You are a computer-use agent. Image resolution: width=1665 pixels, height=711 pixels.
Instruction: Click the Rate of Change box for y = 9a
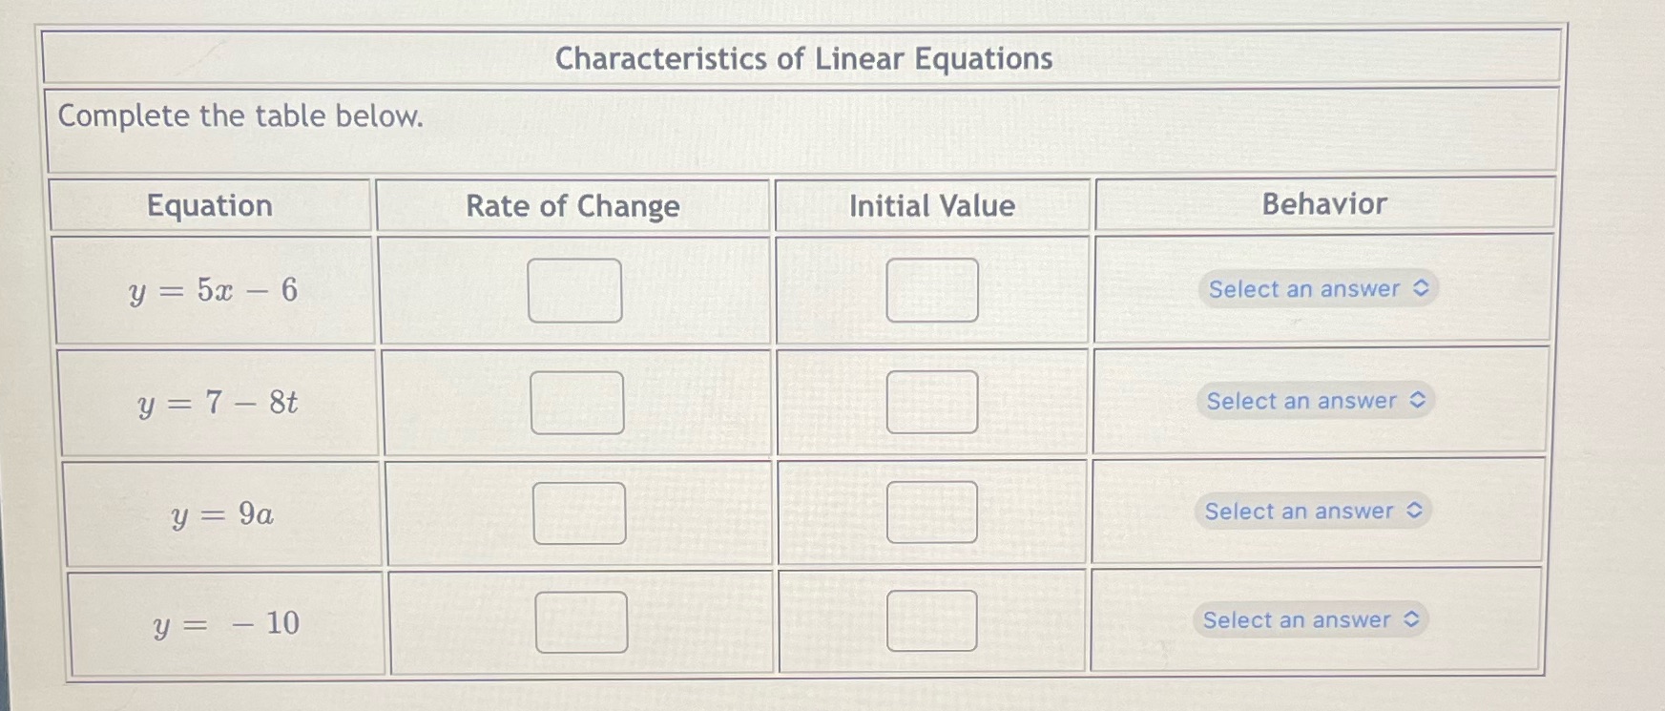[576, 514]
